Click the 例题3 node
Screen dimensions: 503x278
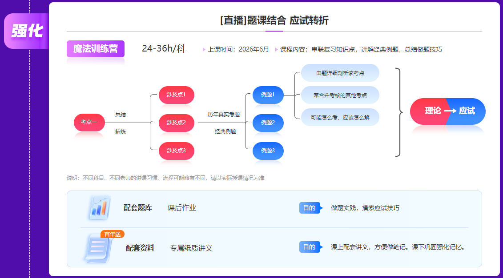click(x=268, y=151)
